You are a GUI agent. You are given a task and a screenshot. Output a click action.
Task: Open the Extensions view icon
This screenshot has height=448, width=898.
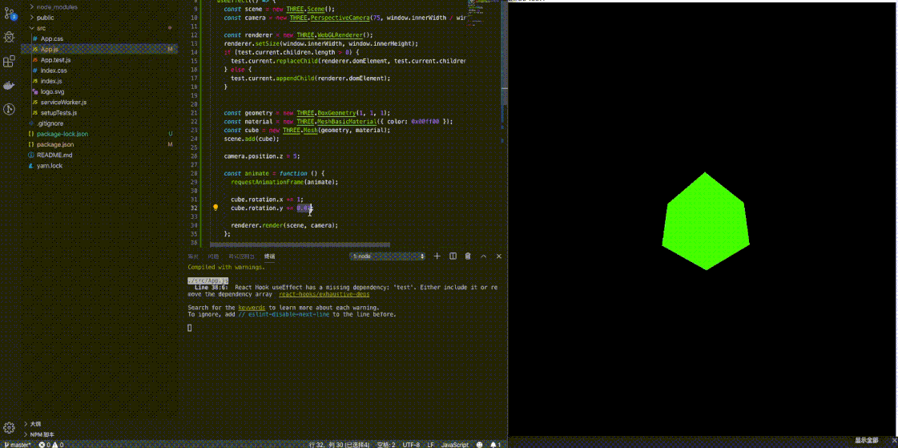pyautogui.click(x=9, y=61)
